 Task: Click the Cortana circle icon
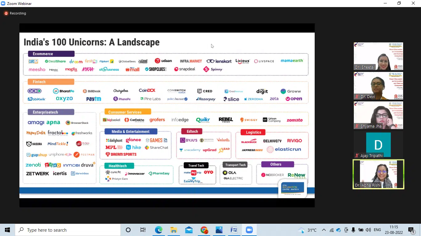tap(128, 230)
